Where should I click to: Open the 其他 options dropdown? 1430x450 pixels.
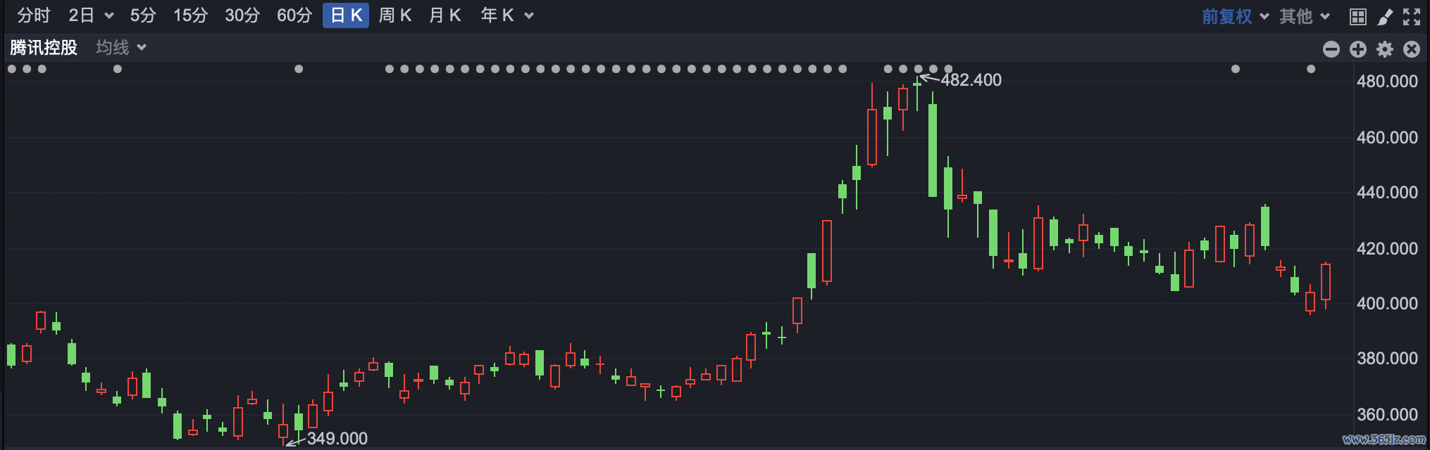point(1304,16)
